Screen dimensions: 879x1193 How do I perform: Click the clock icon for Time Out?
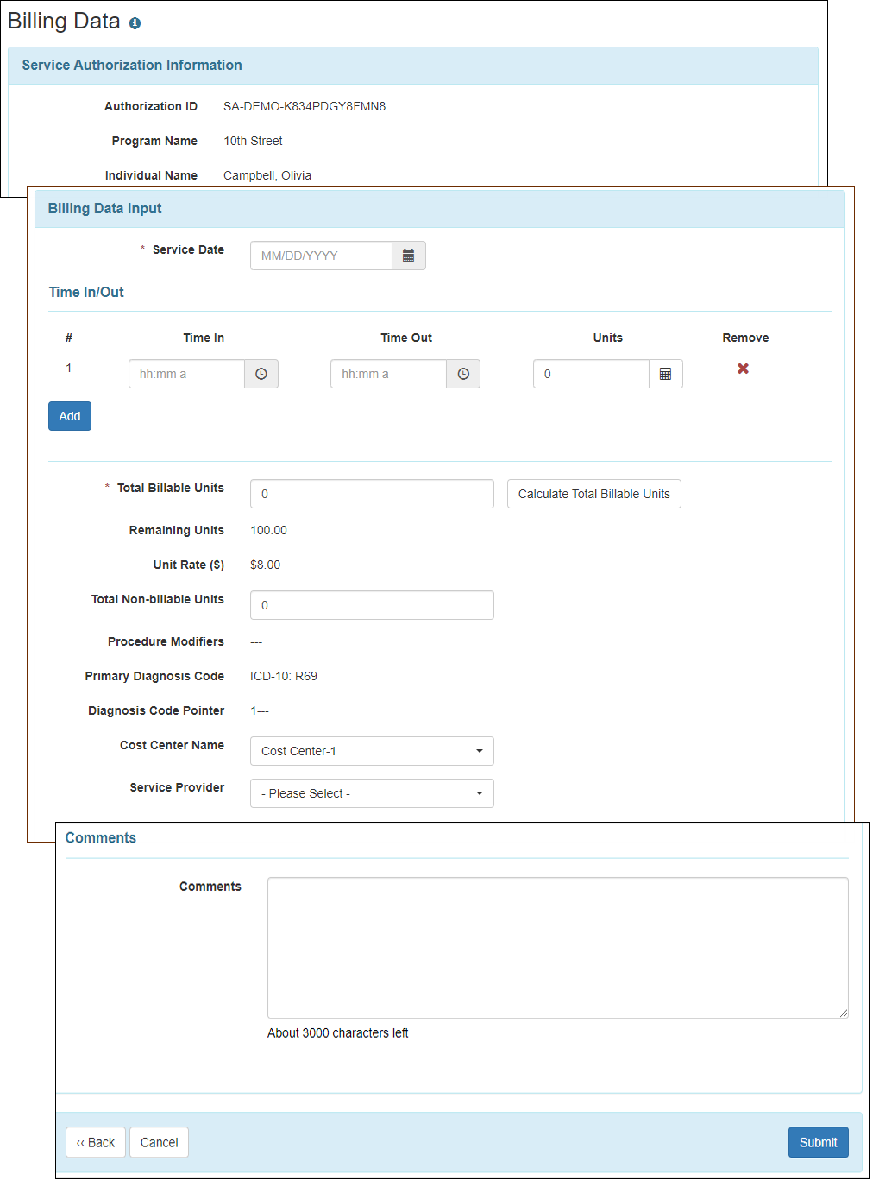tap(463, 374)
